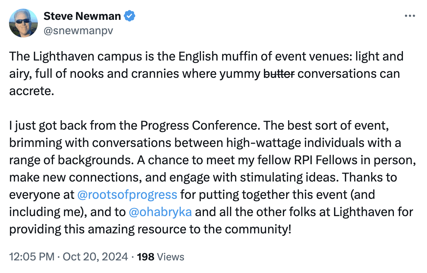Click the Views label
The image size is (427, 273).
(x=171, y=257)
